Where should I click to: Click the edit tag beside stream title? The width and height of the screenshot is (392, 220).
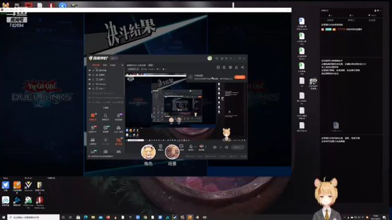tap(151, 65)
